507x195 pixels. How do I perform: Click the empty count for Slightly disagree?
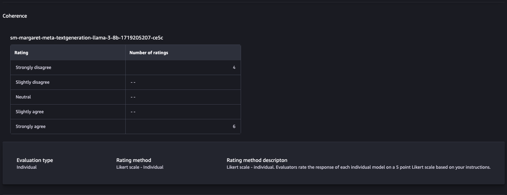click(x=133, y=82)
